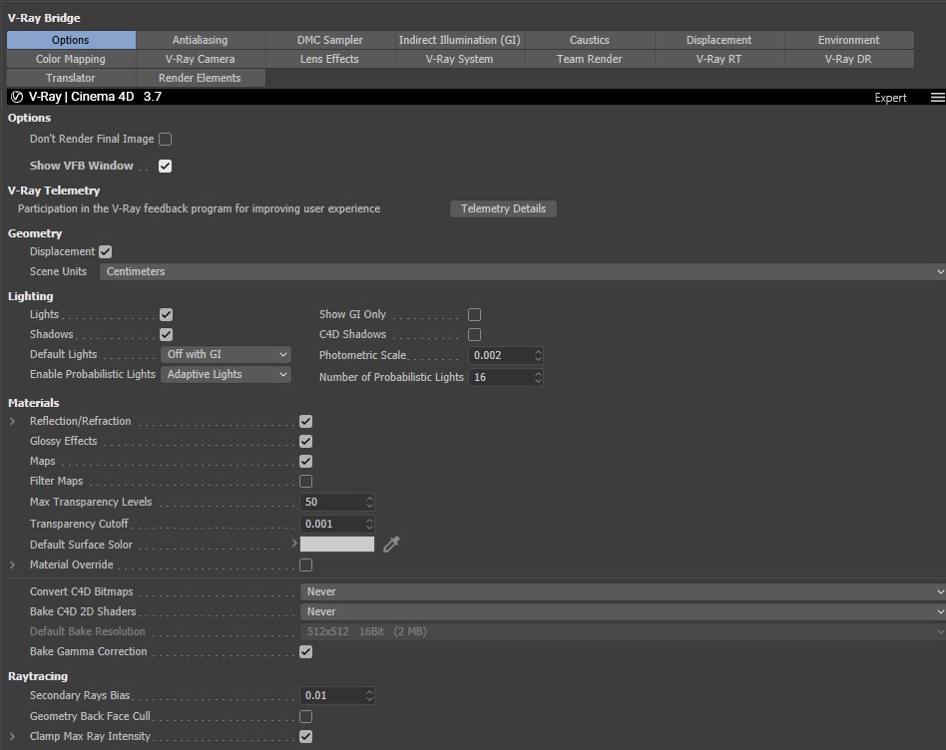Open the hamburger menu next to Expert
Image resolution: width=946 pixels, height=750 pixels.
pos(938,97)
